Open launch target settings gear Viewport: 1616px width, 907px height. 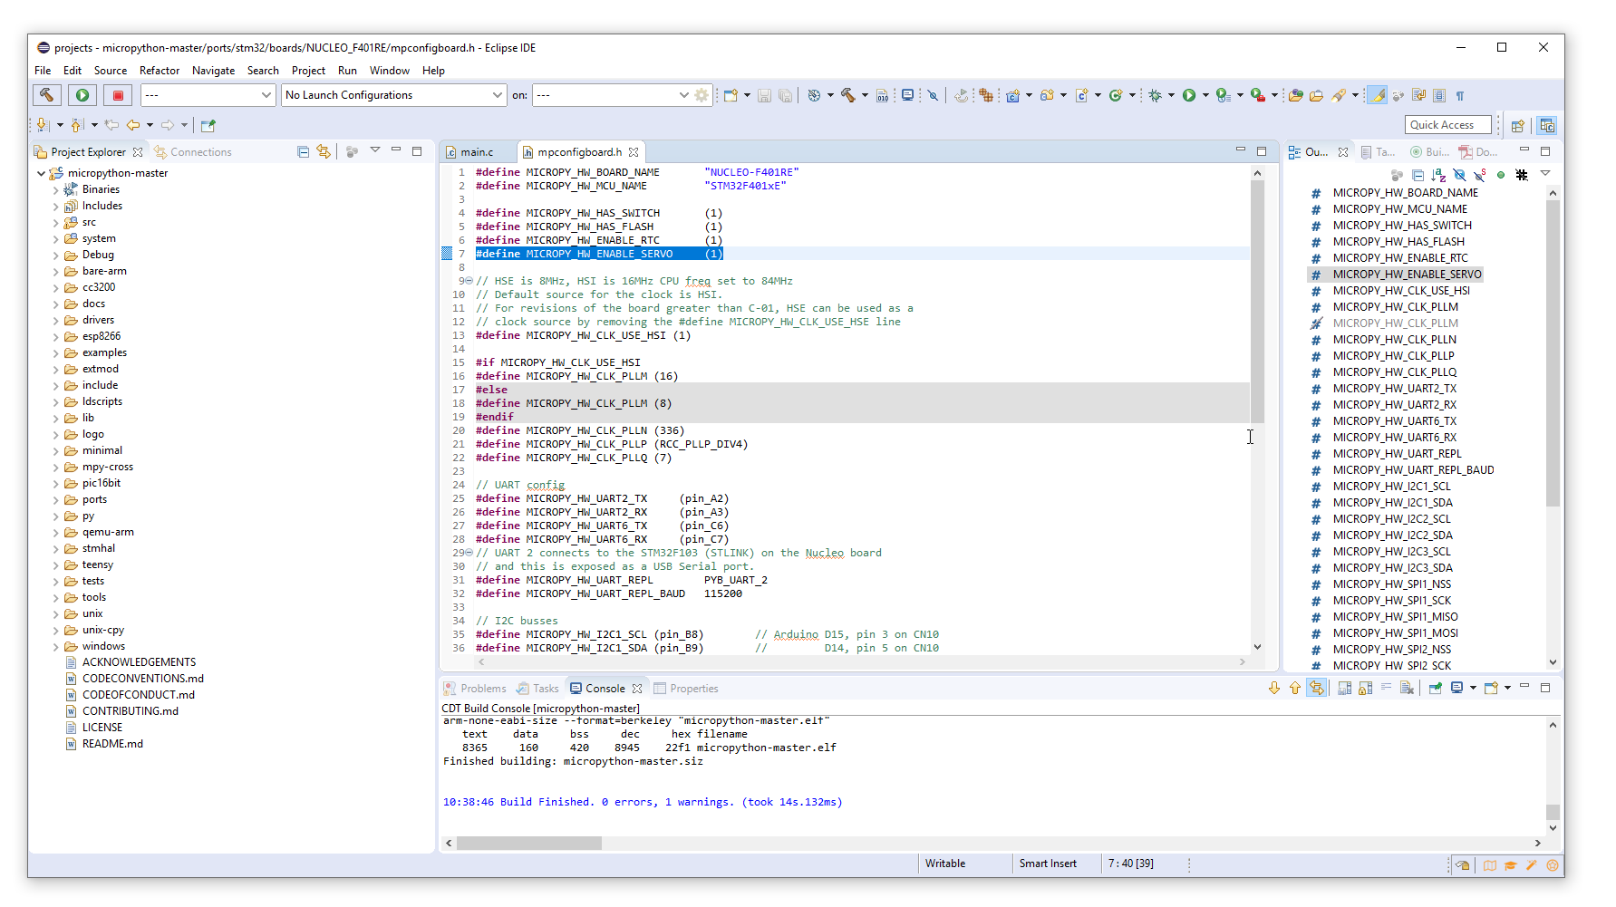701,95
